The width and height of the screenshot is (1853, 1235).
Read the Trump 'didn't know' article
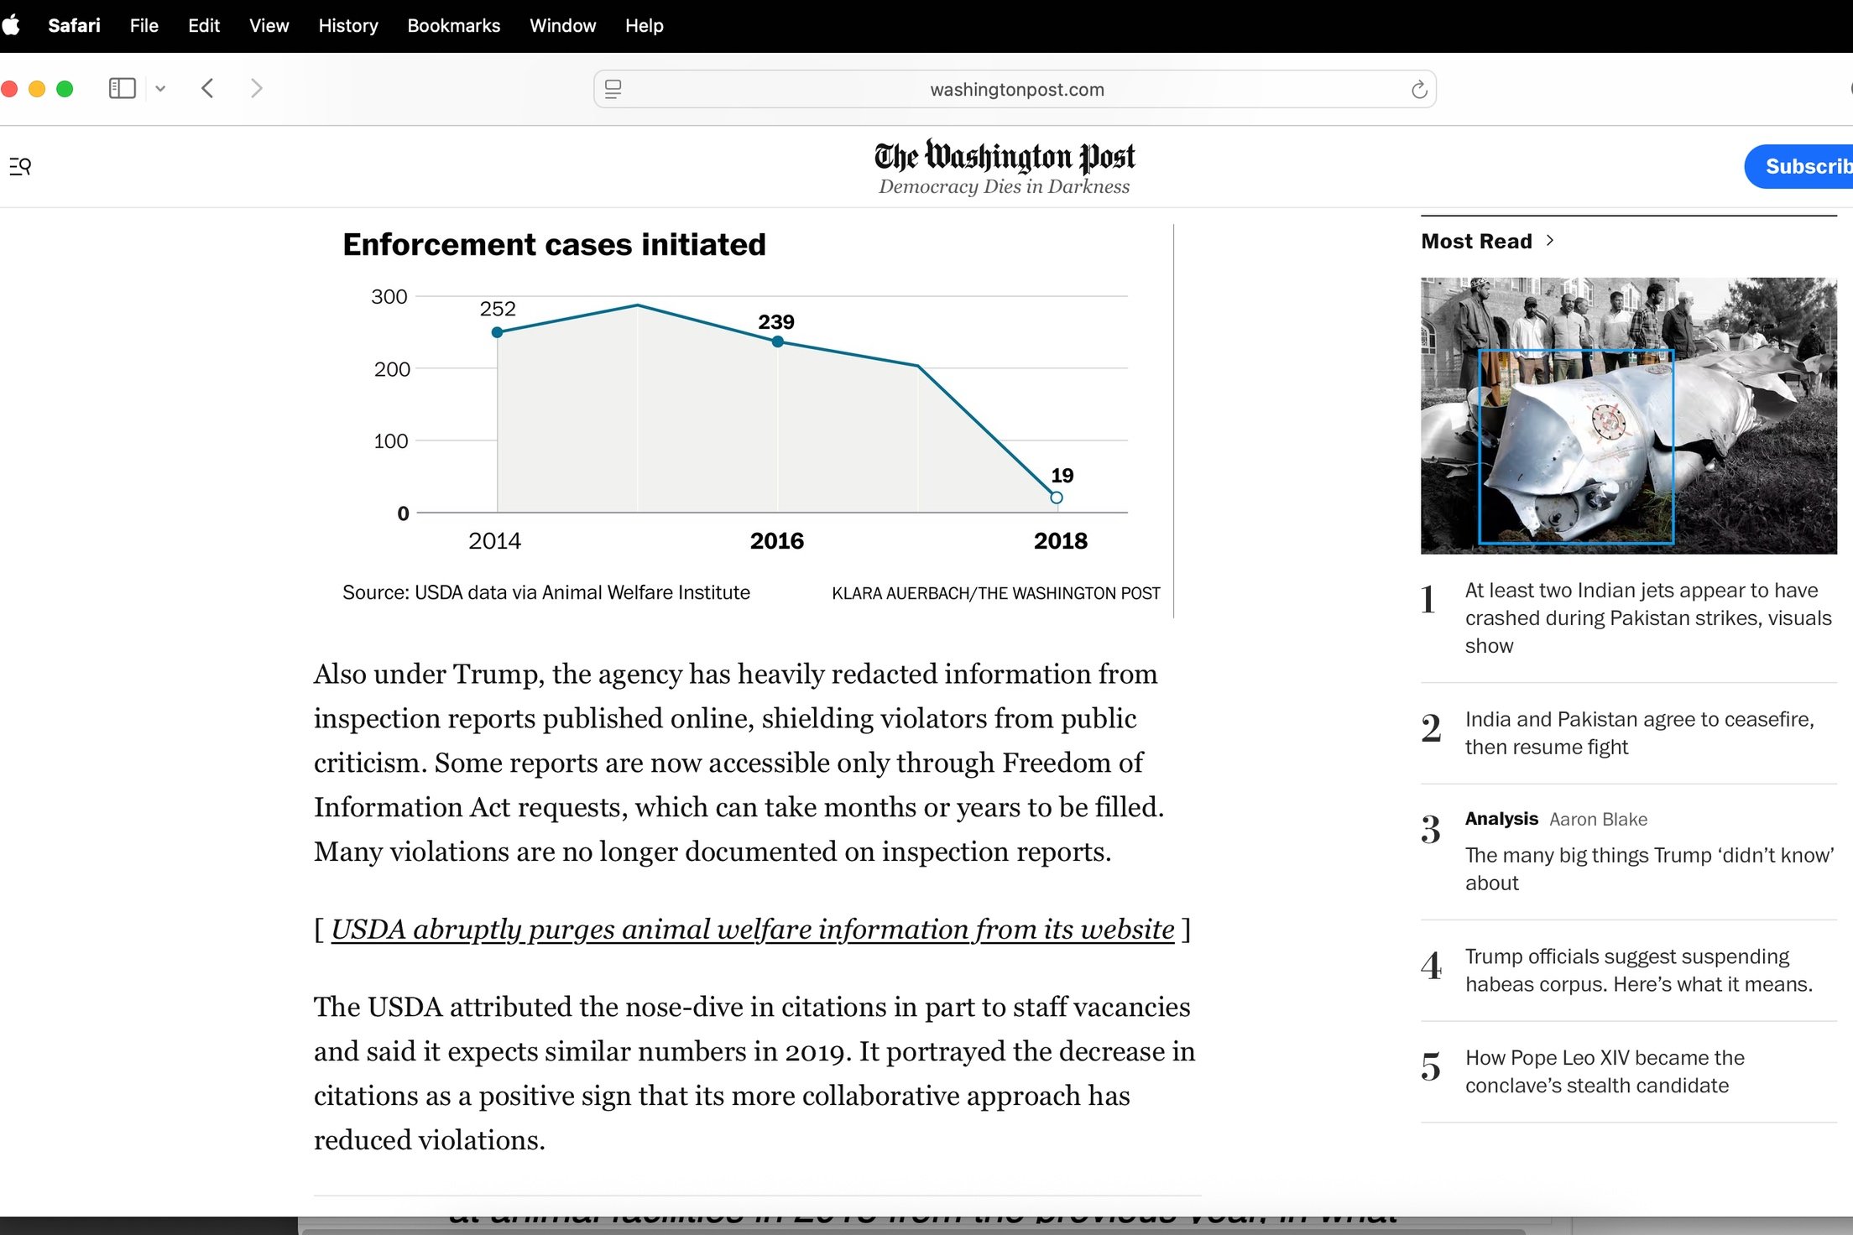coord(1650,868)
